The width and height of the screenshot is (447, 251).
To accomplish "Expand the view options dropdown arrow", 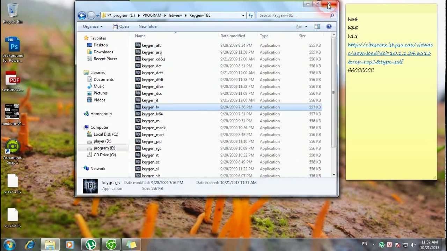I will click(306, 26).
